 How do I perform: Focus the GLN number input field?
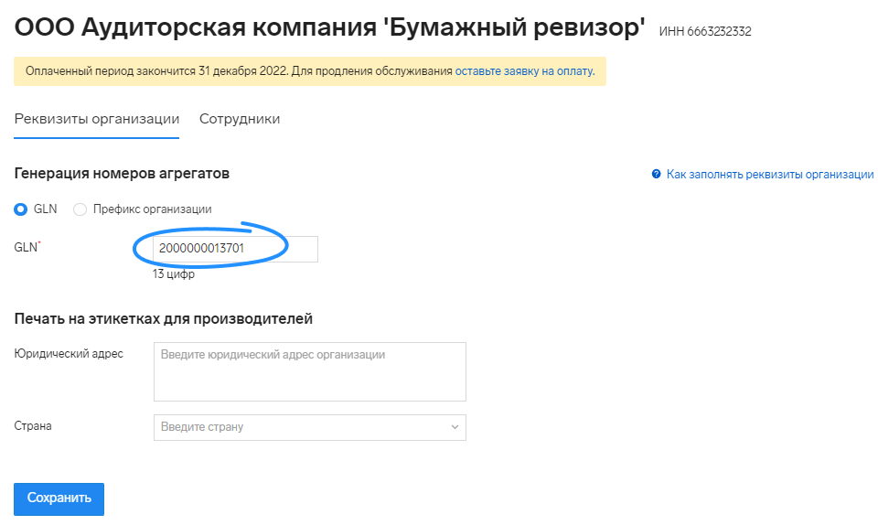(x=235, y=249)
